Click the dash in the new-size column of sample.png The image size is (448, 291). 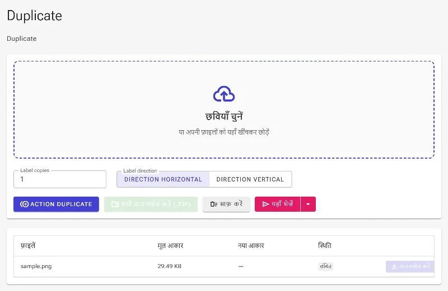pyautogui.click(x=241, y=266)
